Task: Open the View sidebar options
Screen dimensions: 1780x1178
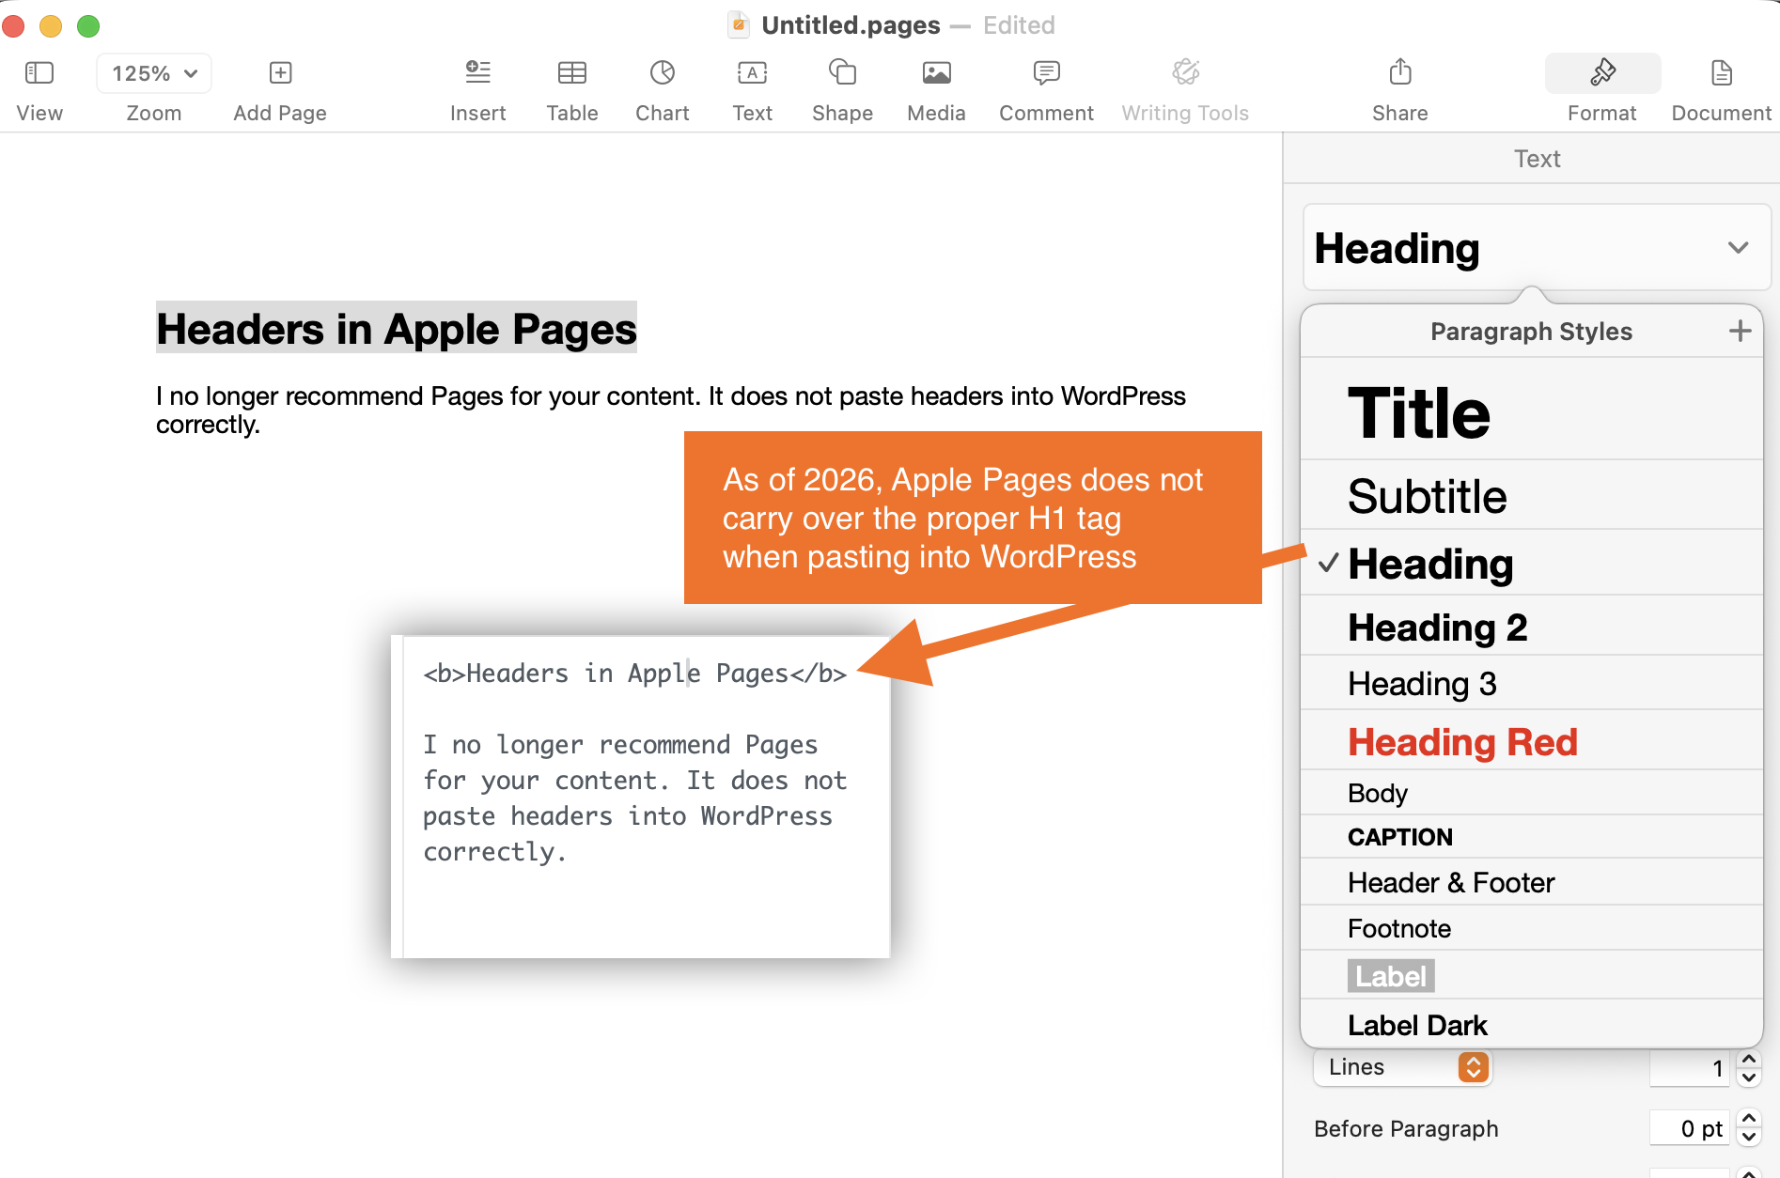Action: [x=39, y=73]
